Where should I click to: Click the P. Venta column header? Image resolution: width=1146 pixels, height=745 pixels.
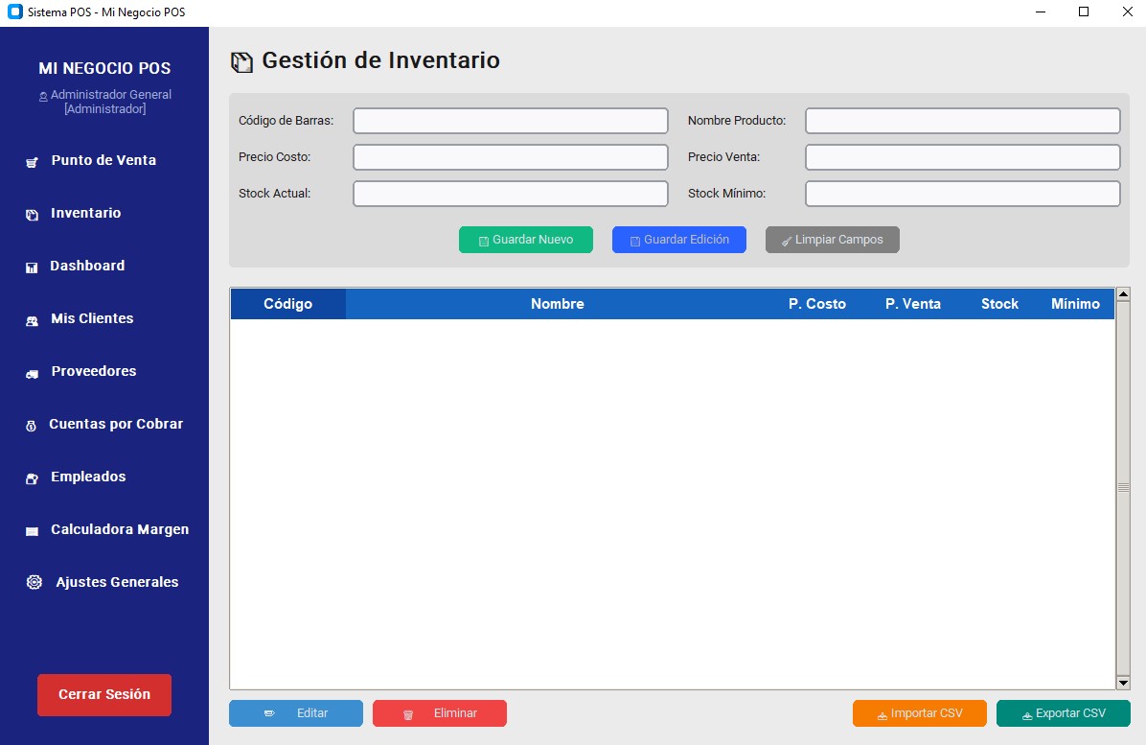(x=913, y=304)
